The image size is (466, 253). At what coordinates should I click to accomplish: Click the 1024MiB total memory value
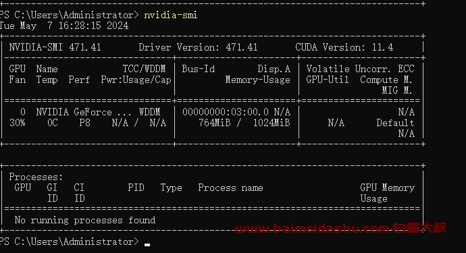point(271,123)
